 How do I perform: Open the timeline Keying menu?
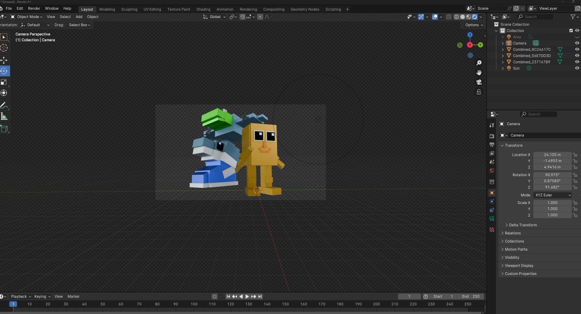(x=42, y=297)
